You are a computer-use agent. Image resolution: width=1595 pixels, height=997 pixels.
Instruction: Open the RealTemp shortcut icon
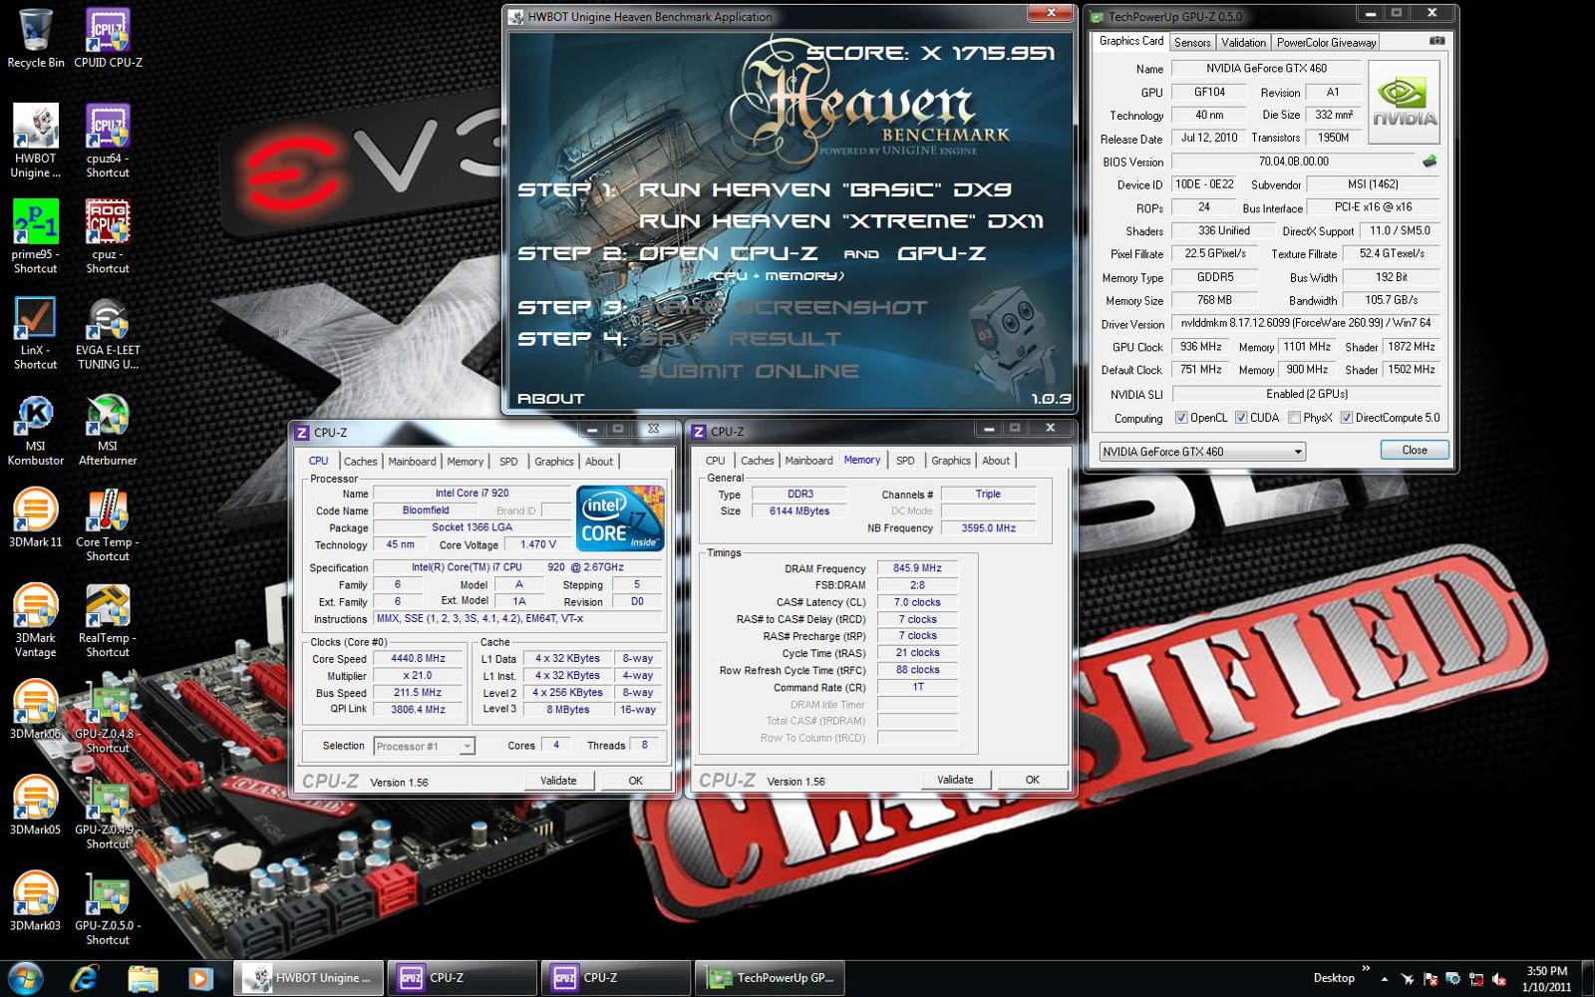[x=108, y=620]
